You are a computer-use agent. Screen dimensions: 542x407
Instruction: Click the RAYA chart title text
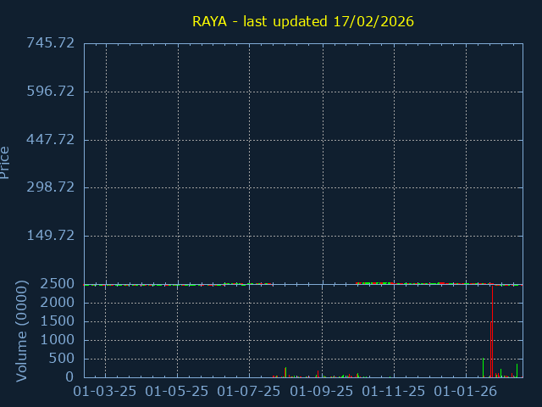(303, 21)
